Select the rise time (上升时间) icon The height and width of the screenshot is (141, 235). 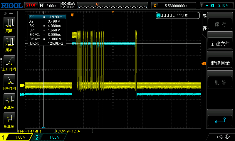pyautogui.click(x=9, y=61)
